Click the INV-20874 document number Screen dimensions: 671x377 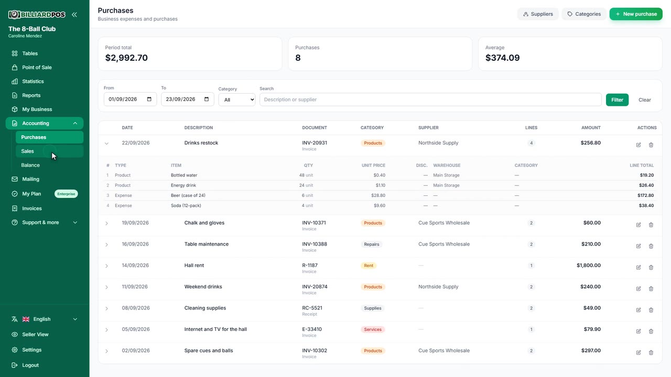(x=315, y=287)
